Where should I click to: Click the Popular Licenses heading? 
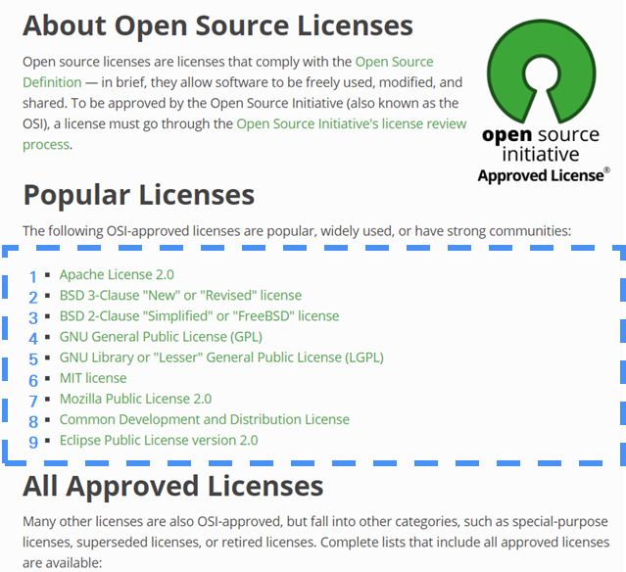[x=139, y=195]
